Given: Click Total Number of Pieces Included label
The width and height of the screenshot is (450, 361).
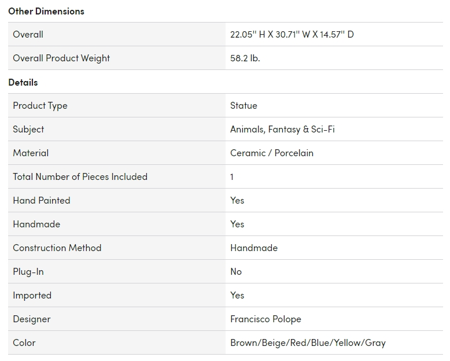Looking at the screenshot, I should [x=80, y=176].
